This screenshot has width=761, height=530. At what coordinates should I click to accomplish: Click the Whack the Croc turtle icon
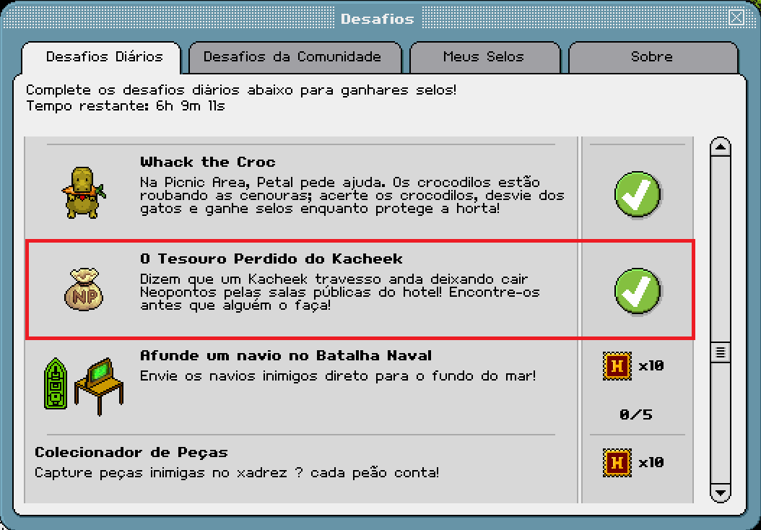(x=84, y=193)
